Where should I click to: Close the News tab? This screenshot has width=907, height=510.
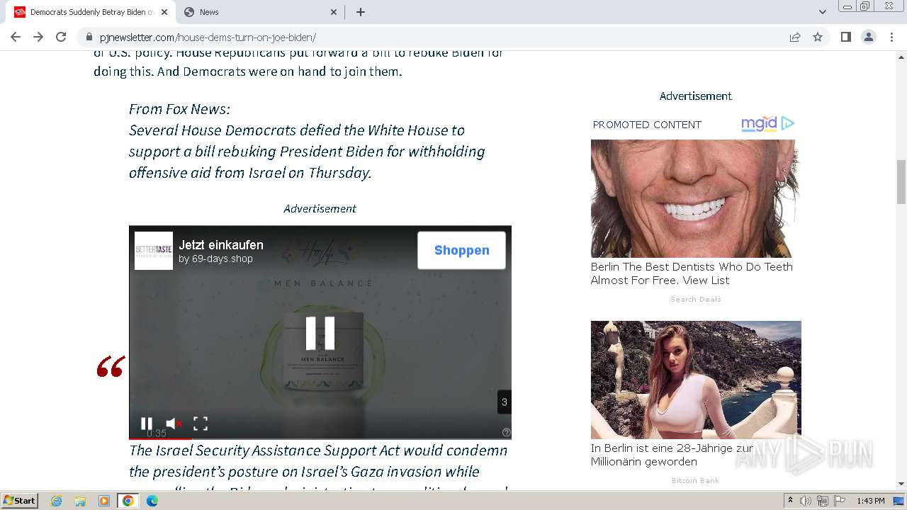(334, 12)
